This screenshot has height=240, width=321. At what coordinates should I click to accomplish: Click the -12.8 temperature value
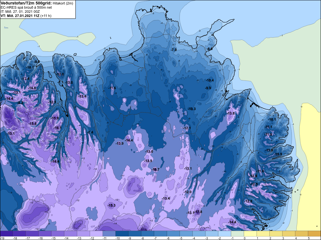tap(248, 201)
